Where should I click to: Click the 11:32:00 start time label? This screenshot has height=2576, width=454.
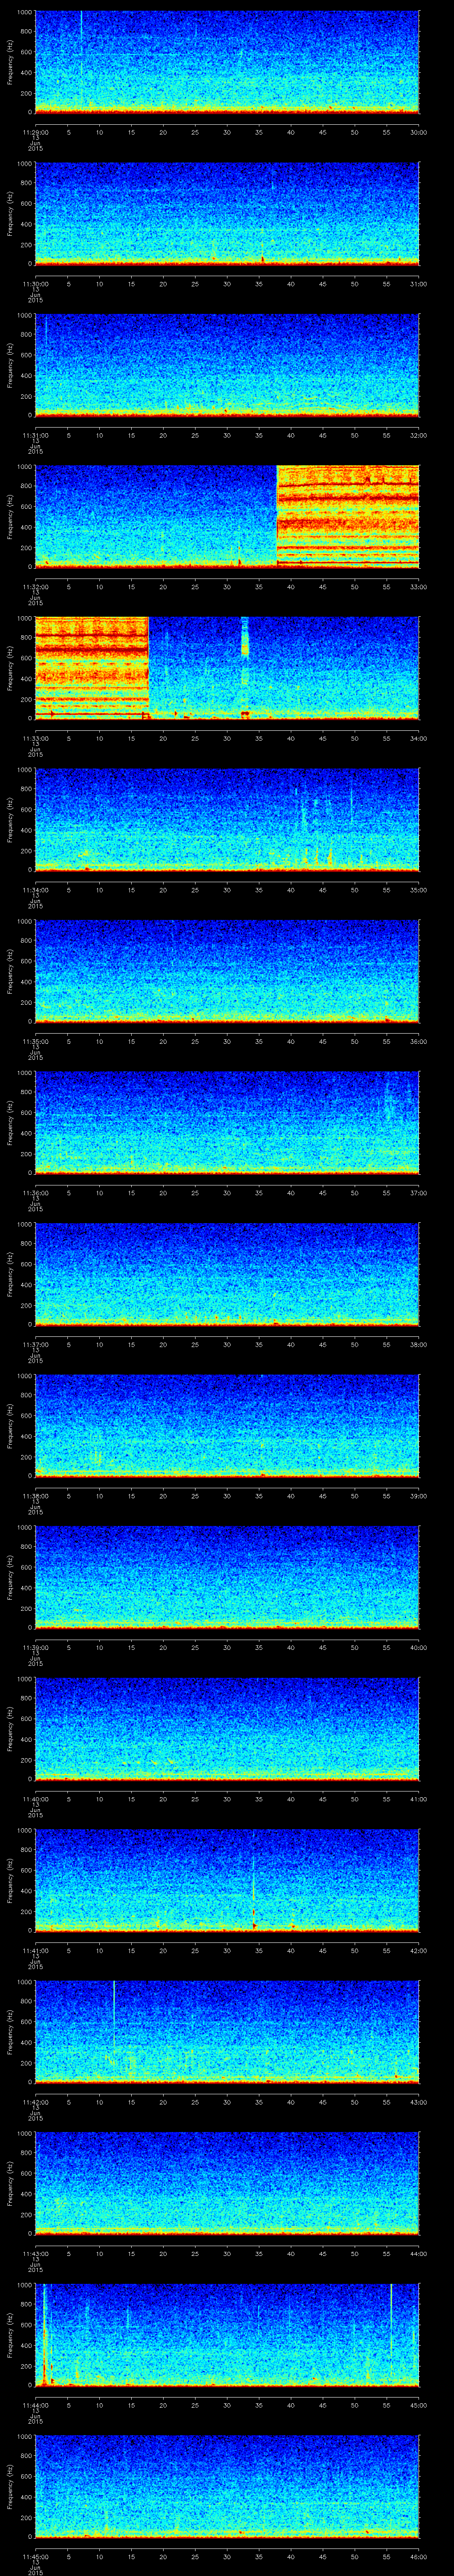pos(35,586)
